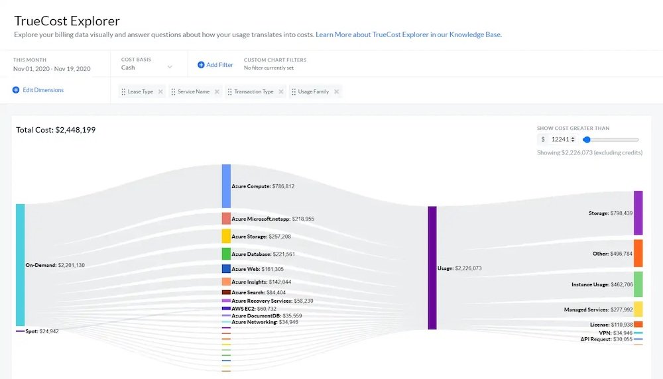Click the drag handle on Service Name chip

tap(173, 91)
